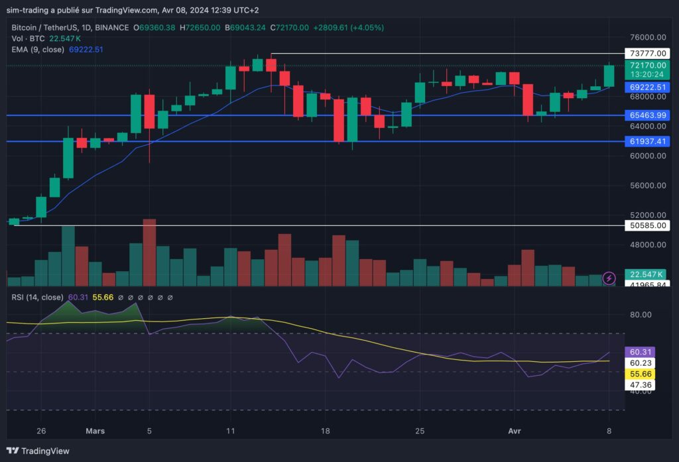This screenshot has width=679, height=462.
Task: Click the purple lightning bolt trading icon
Action: (609, 278)
